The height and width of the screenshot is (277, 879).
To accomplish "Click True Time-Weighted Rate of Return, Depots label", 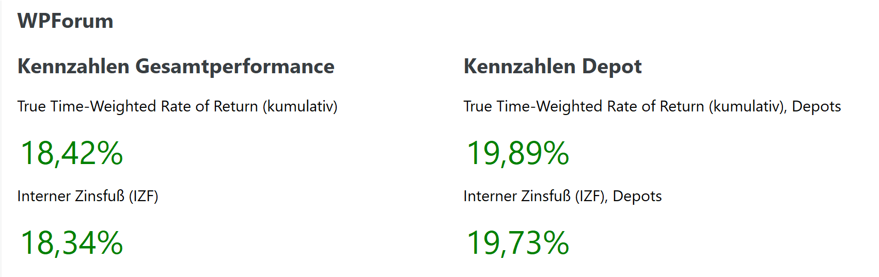I will point(652,106).
